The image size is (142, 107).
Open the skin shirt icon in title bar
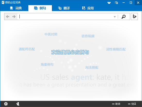click(109, 3)
